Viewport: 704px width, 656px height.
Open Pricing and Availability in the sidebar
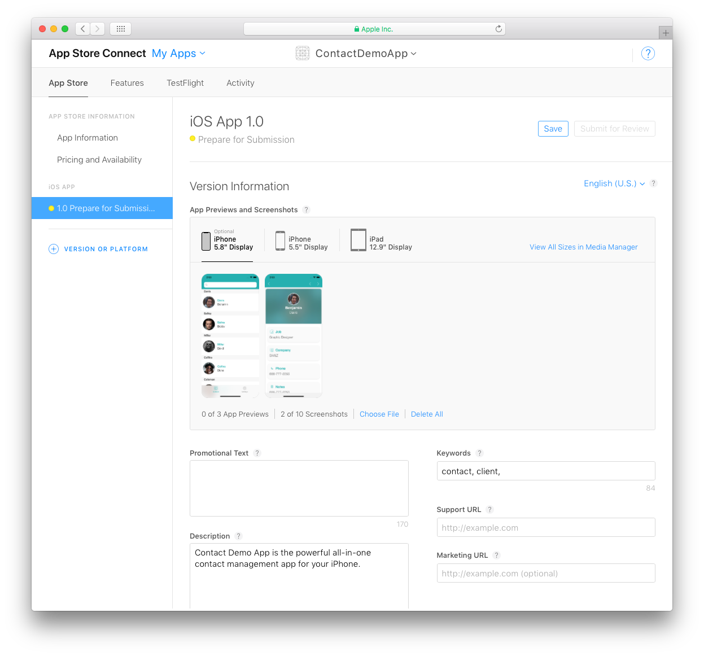click(99, 160)
